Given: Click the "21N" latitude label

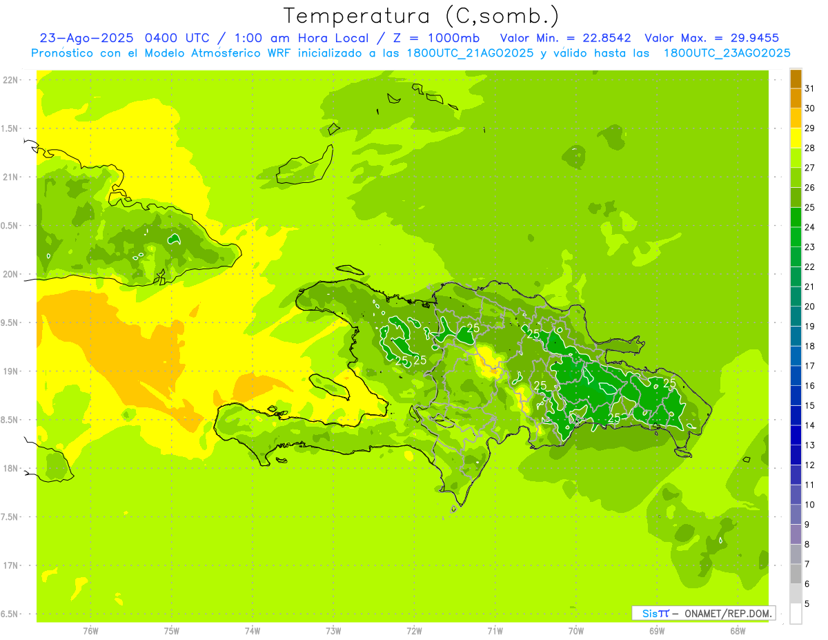Looking at the screenshot, I should (x=10, y=177).
